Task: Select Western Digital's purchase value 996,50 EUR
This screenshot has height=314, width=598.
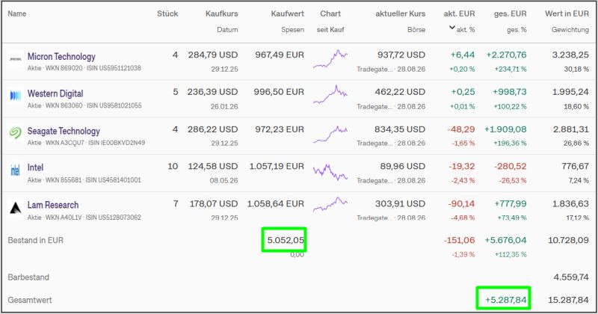Action: tap(279, 92)
